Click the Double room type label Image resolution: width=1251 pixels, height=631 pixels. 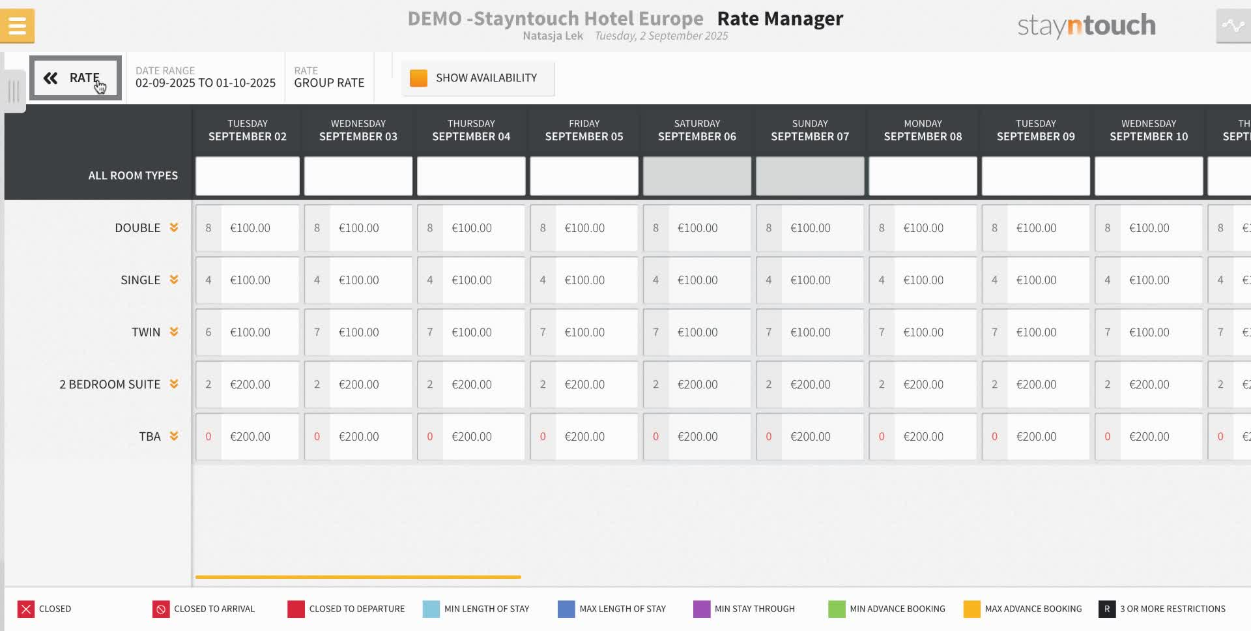137,227
